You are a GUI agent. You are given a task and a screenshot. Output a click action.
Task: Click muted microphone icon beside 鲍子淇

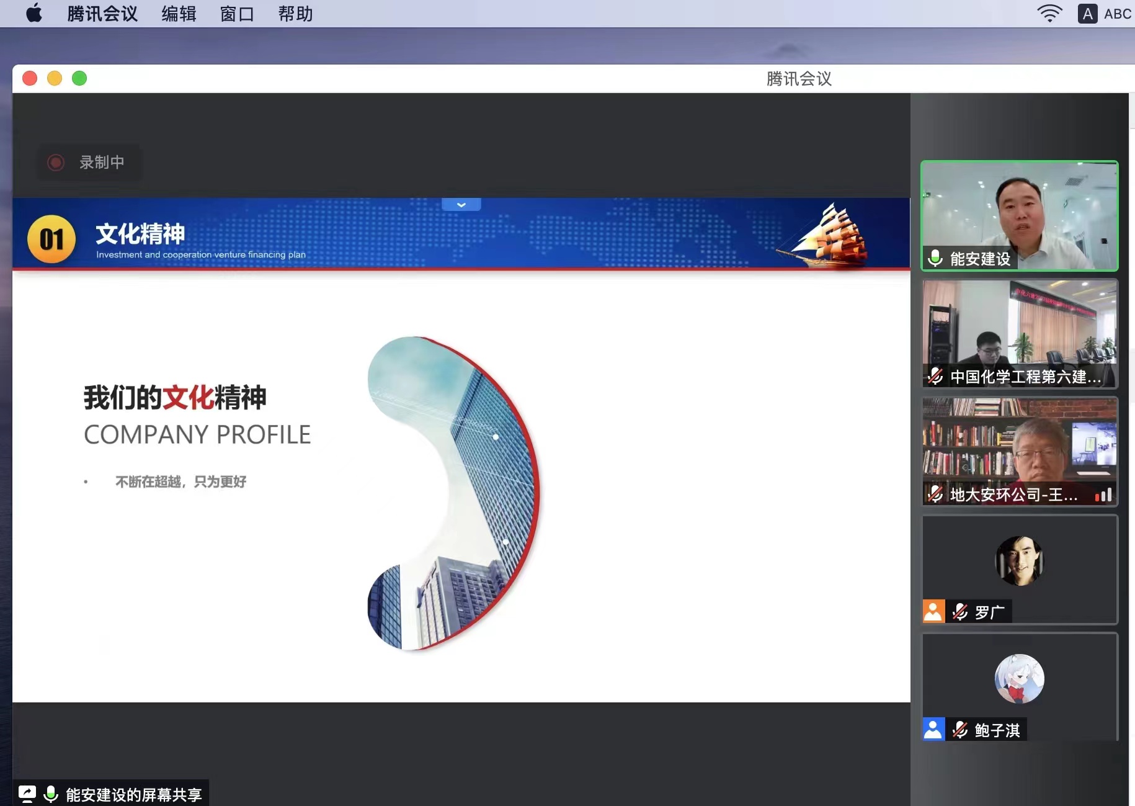click(960, 730)
